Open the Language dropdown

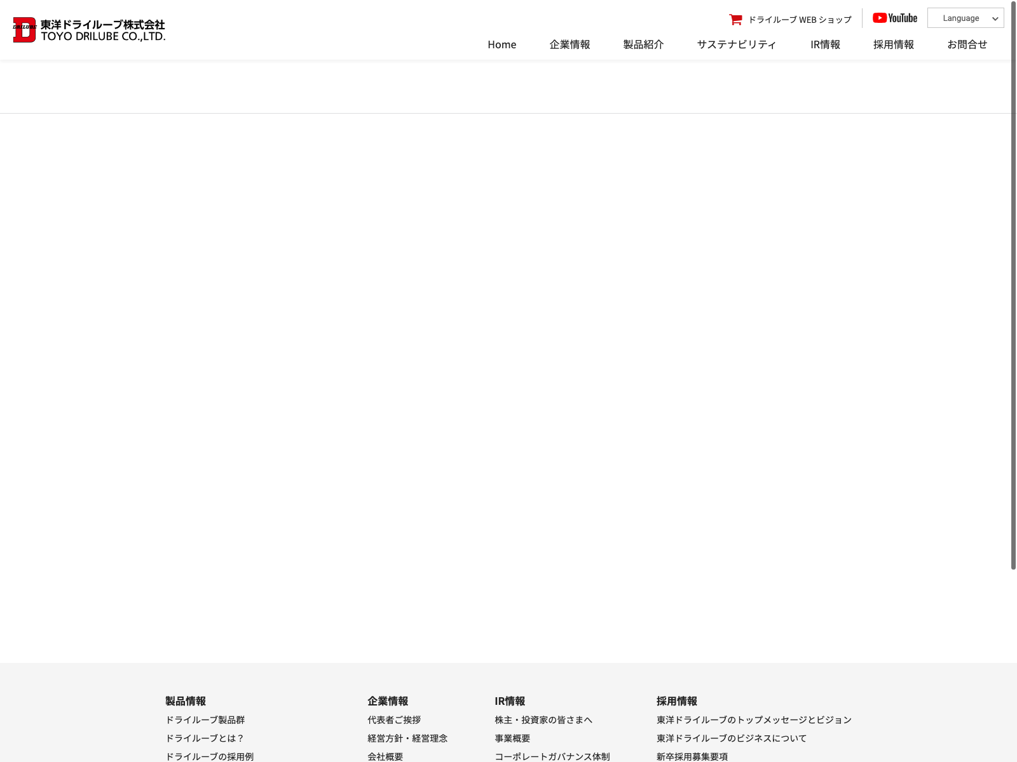coord(965,18)
